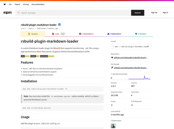Image resolution: width=174 pixels, height=129 pixels.
Task: Click 'npm add rsbuild-plugin-markdown-loader -D' code block
Action: [62, 89]
